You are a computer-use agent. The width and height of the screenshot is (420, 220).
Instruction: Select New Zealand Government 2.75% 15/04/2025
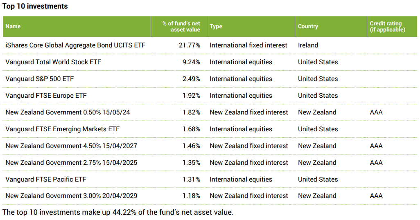71,162
